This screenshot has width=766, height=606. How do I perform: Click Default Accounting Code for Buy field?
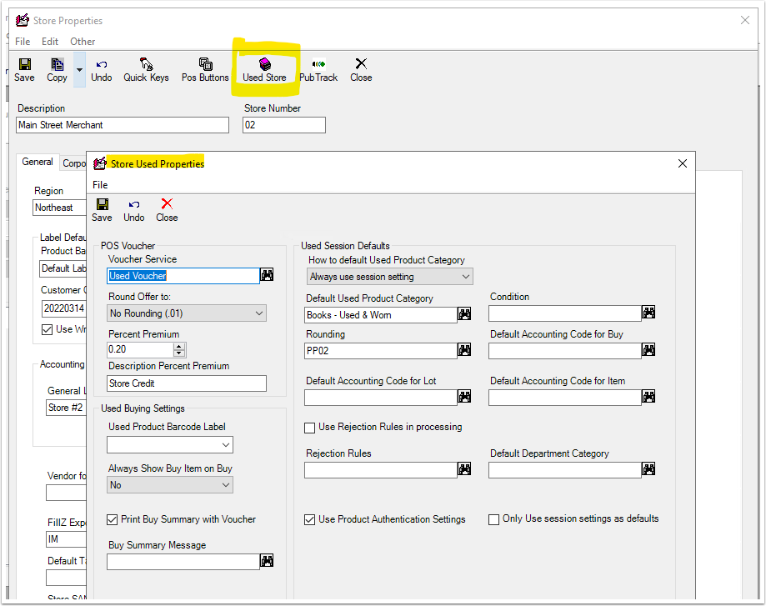click(x=565, y=351)
